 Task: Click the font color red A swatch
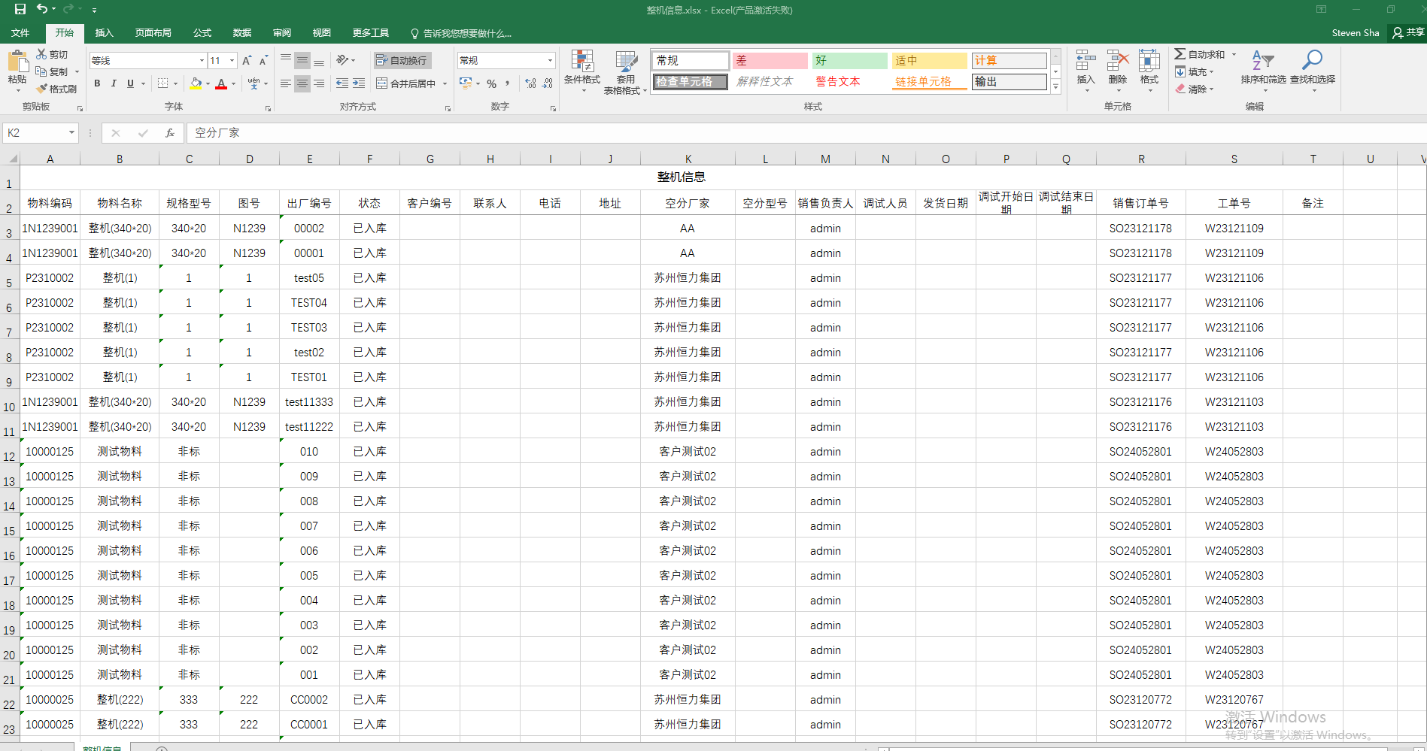point(221,83)
